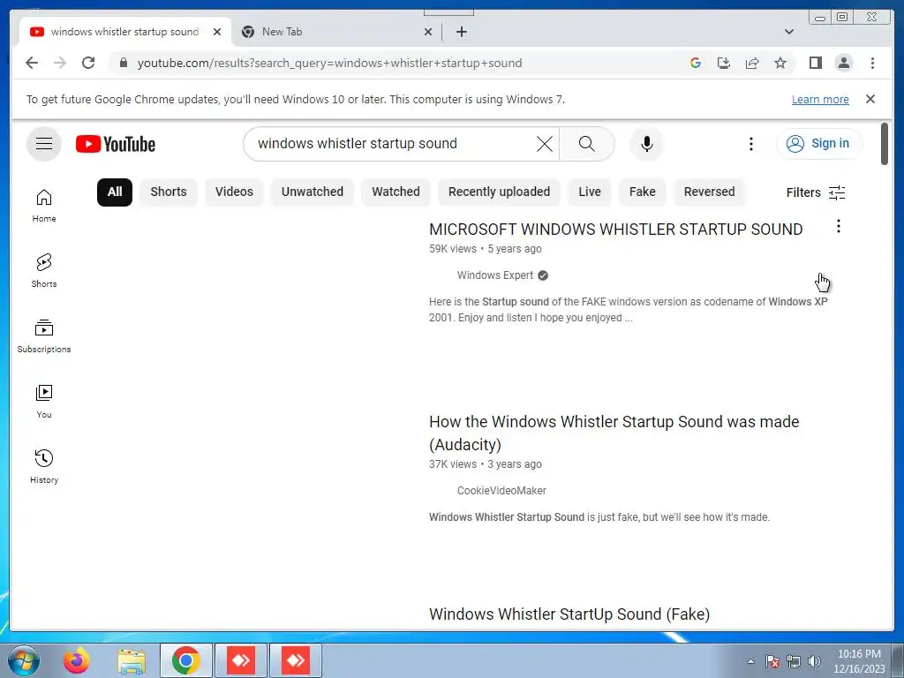
Task: Expand the tab search chevron dropdown
Action: point(789,32)
